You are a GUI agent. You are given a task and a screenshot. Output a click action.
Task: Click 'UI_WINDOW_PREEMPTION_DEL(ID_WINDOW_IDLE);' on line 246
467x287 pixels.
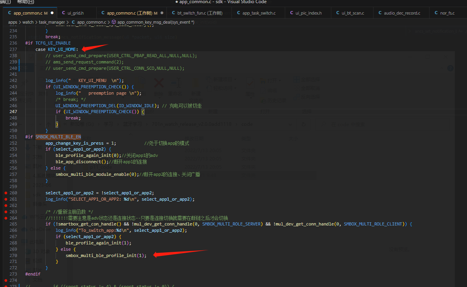click(x=108, y=106)
